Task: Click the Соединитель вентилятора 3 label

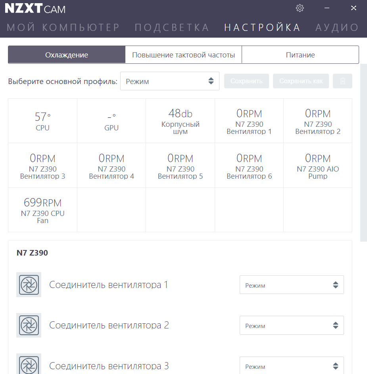Action: pos(109,366)
